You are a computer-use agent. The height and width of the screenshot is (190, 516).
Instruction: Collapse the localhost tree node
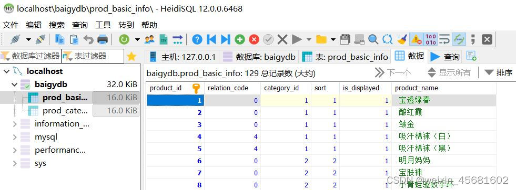(6, 71)
